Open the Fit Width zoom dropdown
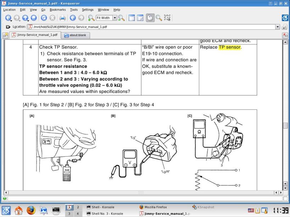Viewport: 290px width, 217px height. pyautogui.click(x=115, y=18)
